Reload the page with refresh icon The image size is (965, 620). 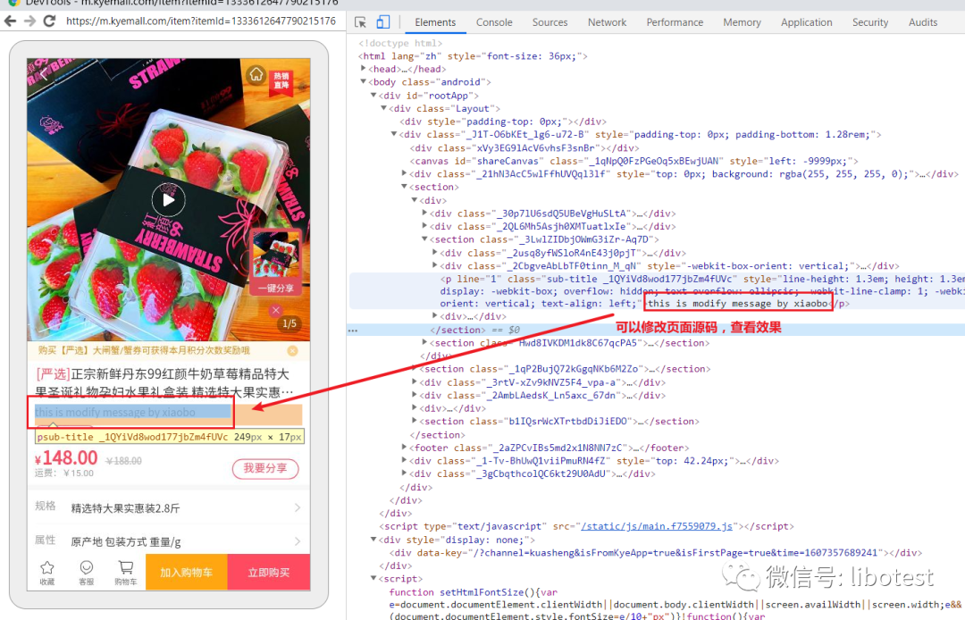(50, 21)
